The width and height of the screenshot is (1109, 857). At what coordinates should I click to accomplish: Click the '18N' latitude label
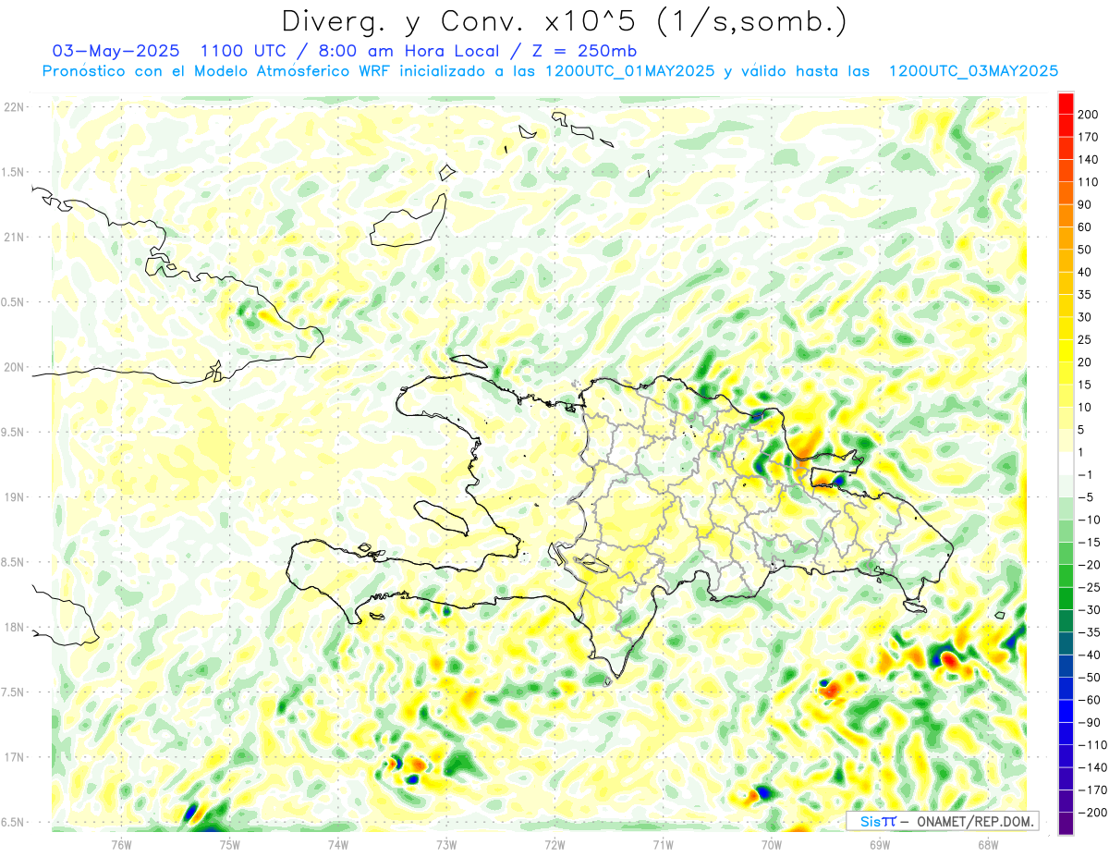[x=13, y=628]
